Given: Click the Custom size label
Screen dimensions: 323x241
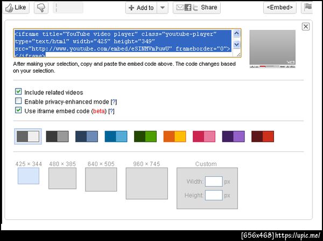Looking at the screenshot, I should [x=206, y=164].
